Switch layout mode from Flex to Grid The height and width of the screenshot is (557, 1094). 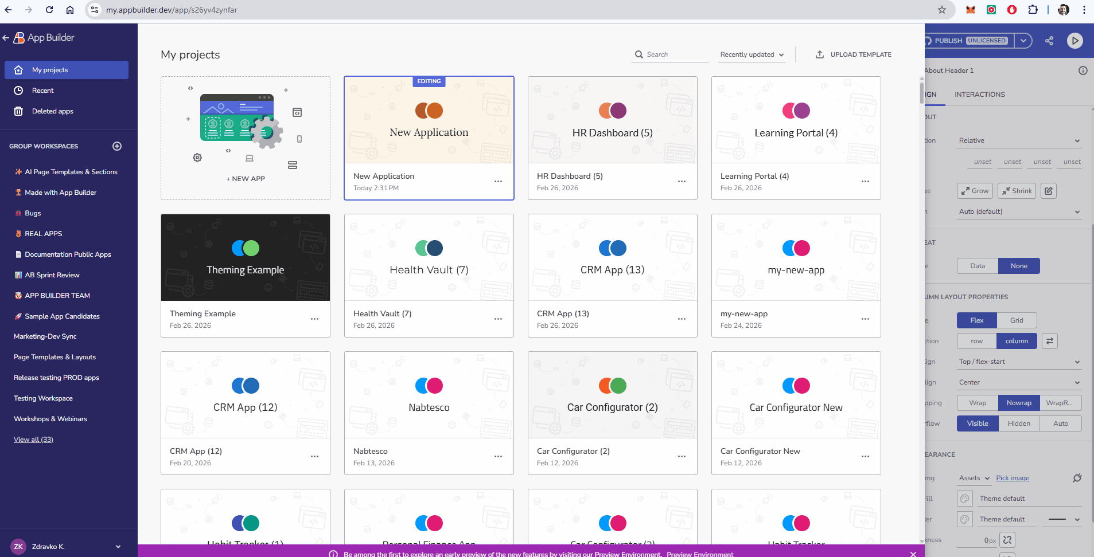pyautogui.click(x=1016, y=320)
